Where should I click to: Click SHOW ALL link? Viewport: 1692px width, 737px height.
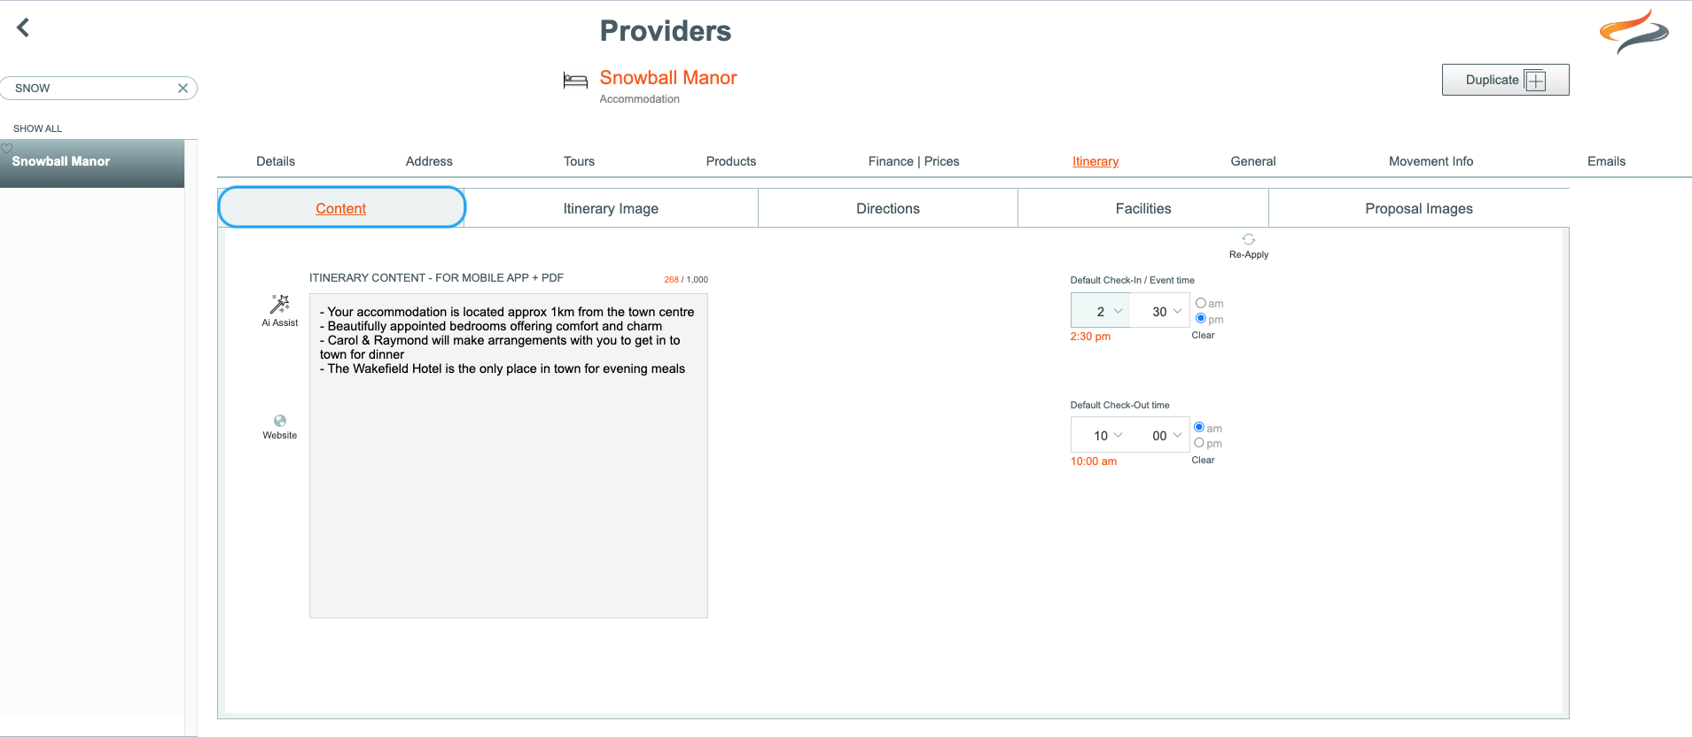[38, 128]
